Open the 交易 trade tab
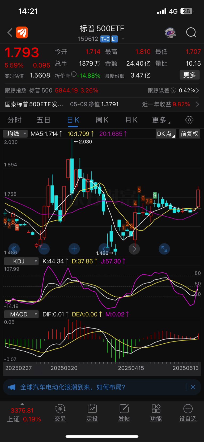This screenshot has height=442, width=204. point(60,413)
